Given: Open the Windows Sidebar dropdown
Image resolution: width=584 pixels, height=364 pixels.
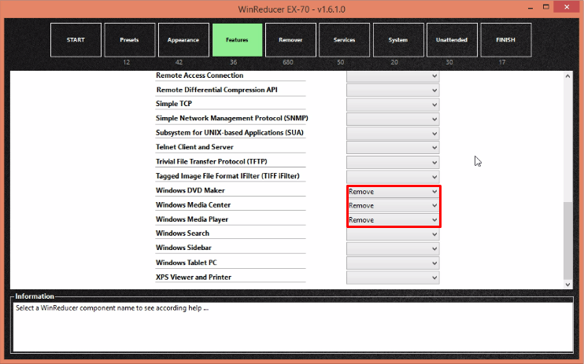Looking at the screenshot, I should tap(393, 248).
